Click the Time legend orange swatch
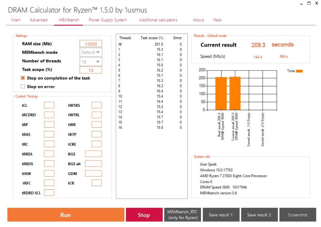Viewport: 321px width, 227px height. (x=299, y=71)
